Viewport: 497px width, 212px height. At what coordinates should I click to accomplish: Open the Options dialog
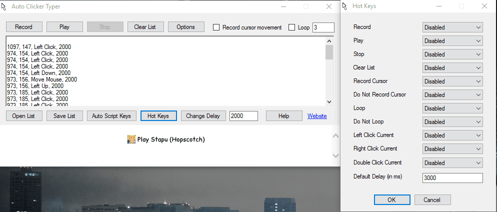(x=186, y=27)
